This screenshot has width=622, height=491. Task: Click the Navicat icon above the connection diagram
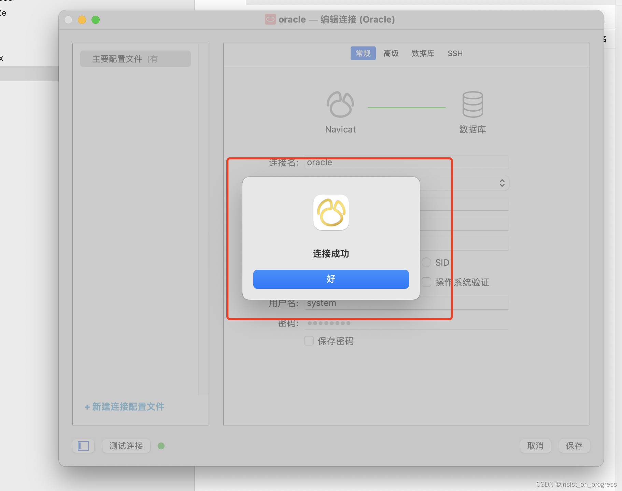tap(340, 104)
